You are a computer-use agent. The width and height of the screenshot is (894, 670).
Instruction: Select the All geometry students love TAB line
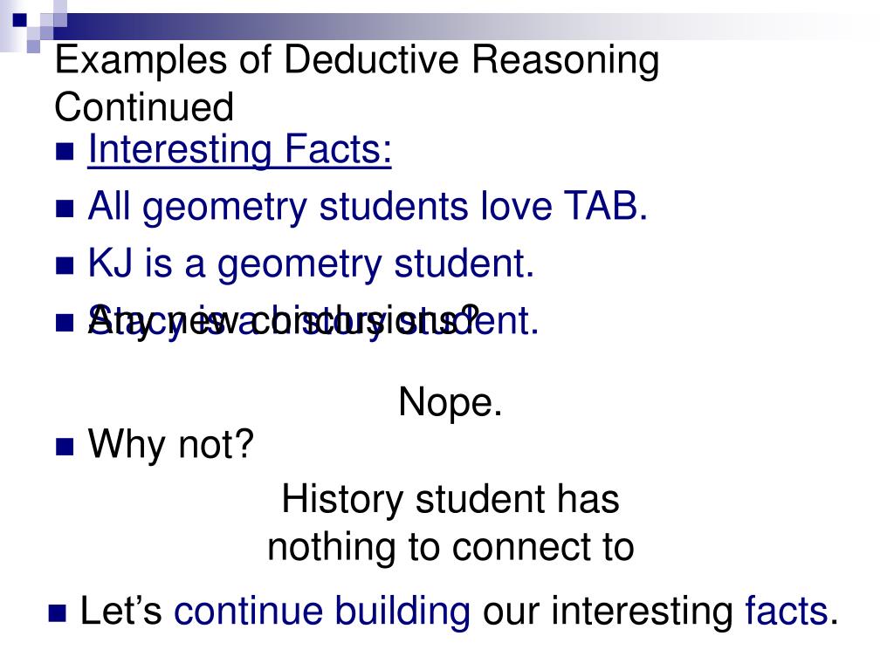tap(368, 206)
